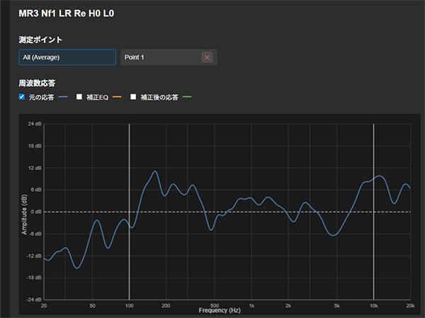Screen dimensions: 425x318
Task: Click the 20k x-axis tick label
Action: click(409, 305)
